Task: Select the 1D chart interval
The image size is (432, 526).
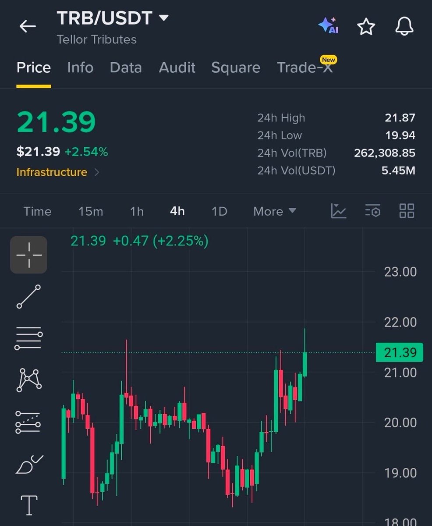Action: coord(219,211)
